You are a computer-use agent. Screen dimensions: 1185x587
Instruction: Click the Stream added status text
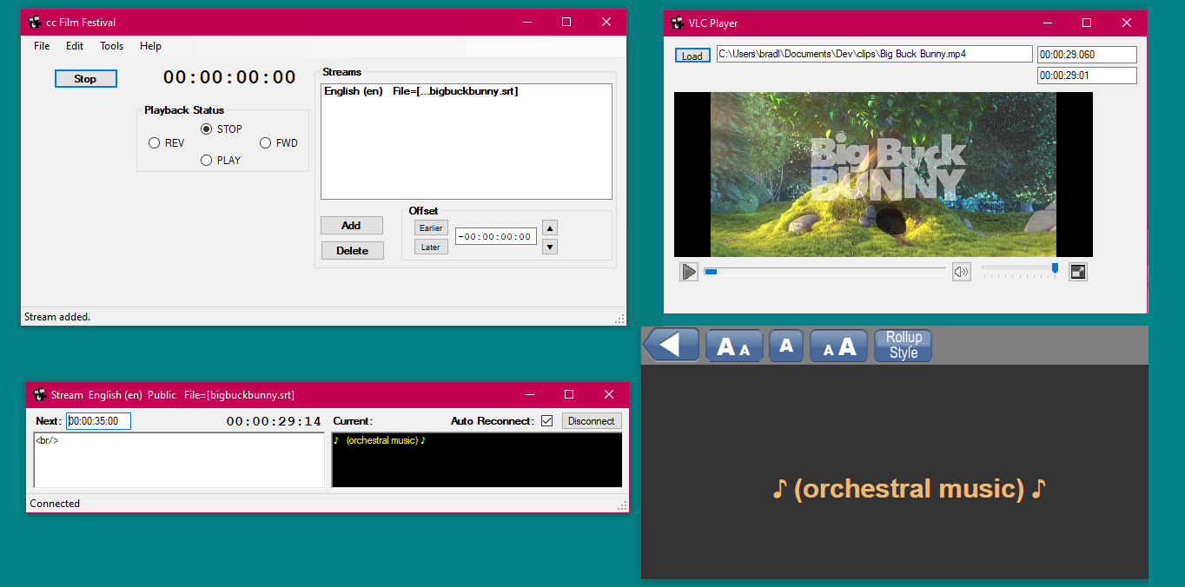click(x=57, y=317)
